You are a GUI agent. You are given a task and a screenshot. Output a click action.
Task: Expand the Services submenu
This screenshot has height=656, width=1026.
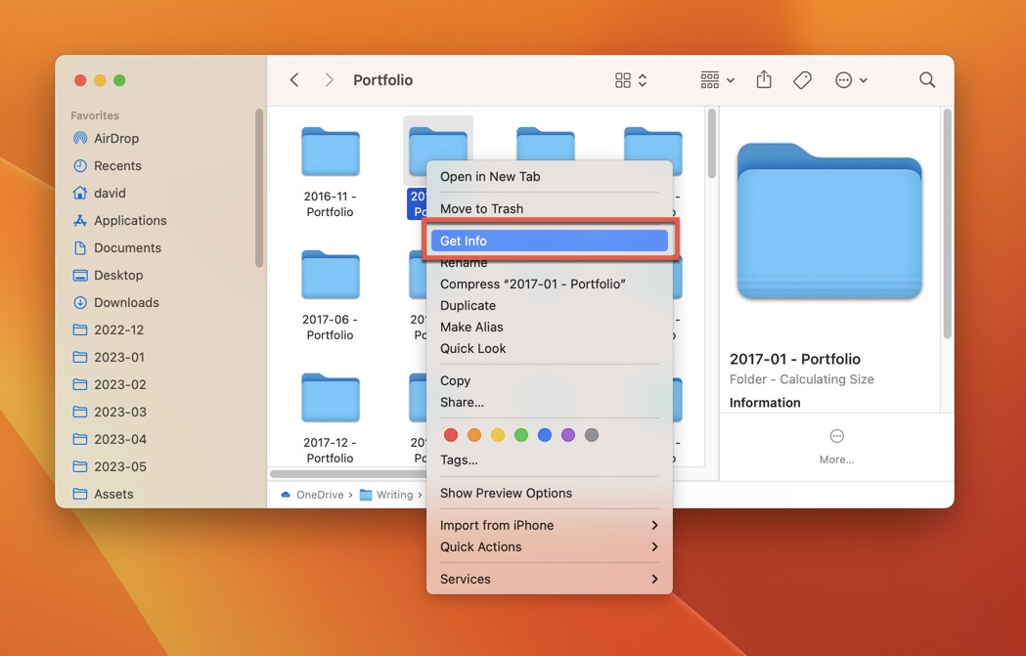pyautogui.click(x=548, y=579)
